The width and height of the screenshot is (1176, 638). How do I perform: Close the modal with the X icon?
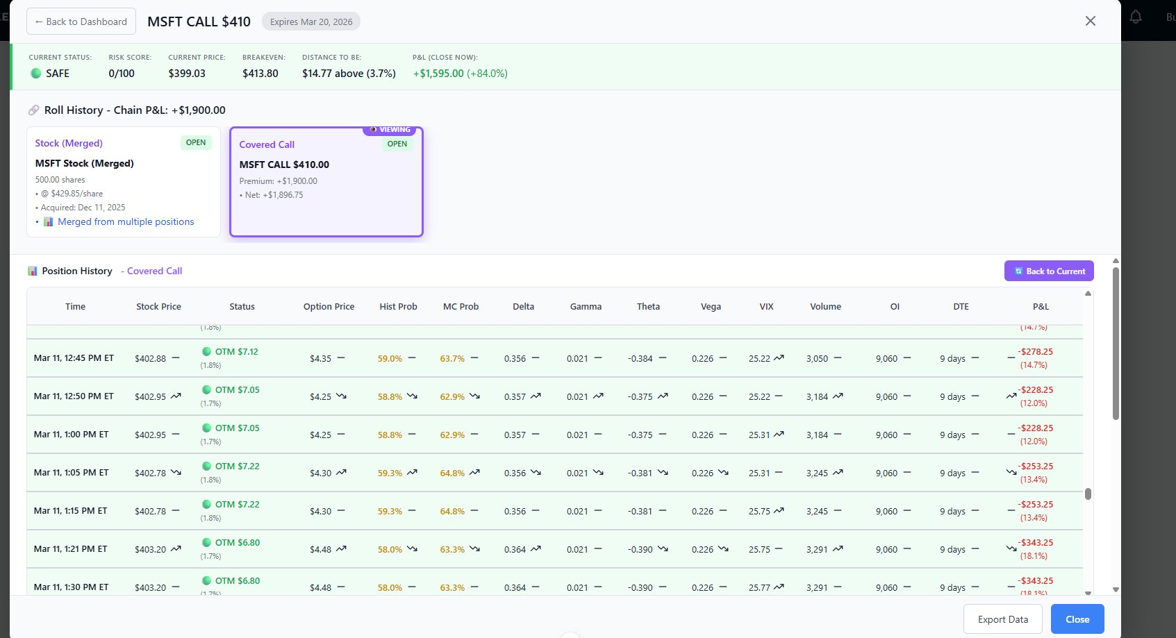click(1090, 21)
